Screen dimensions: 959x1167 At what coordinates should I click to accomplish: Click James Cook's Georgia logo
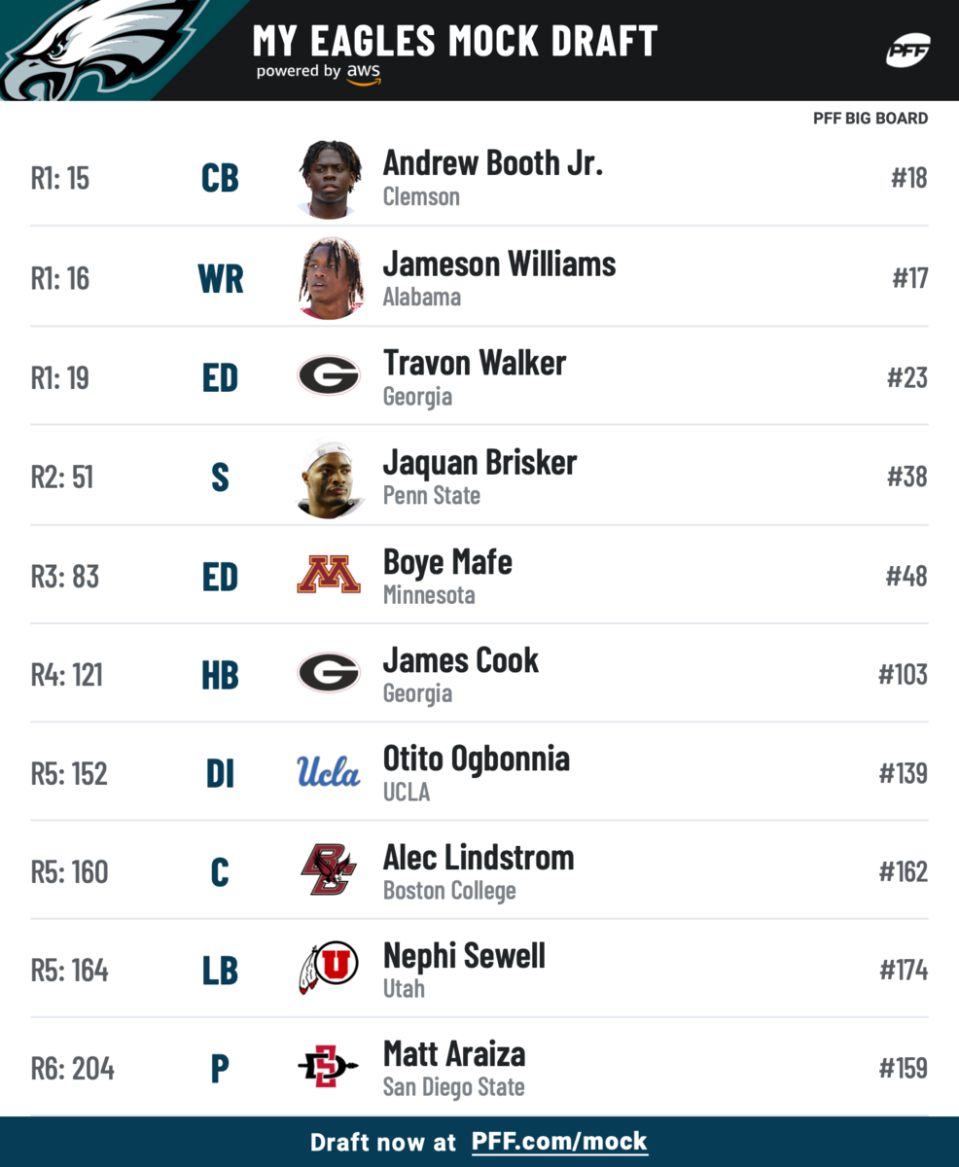329,673
